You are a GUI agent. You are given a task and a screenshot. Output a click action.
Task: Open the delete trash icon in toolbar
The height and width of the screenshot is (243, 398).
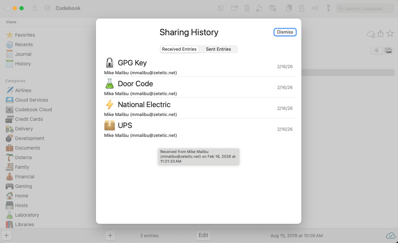247,8
